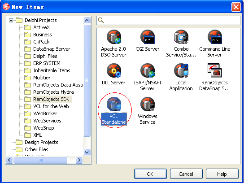Select the Apache 2.0 DSO Server icon
Screen dimensions: 244x183
[114, 37]
